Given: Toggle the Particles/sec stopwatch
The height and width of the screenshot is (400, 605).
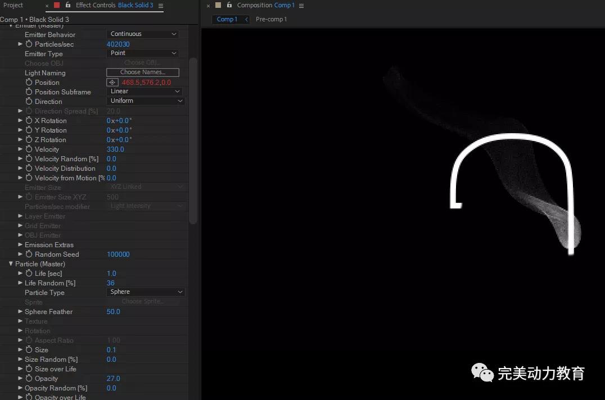Looking at the screenshot, I should [x=29, y=44].
